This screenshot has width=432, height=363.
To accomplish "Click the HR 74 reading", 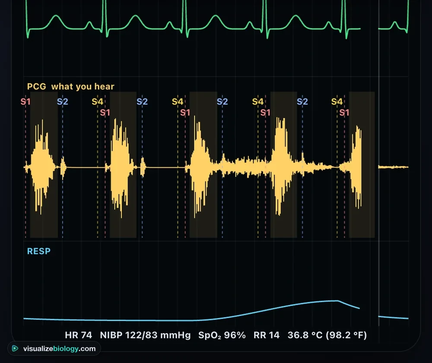I will [78, 335].
